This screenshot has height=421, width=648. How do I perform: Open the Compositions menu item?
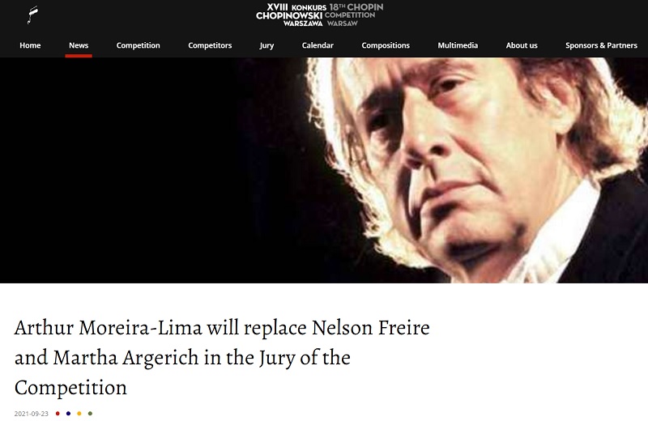coord(386,45)
